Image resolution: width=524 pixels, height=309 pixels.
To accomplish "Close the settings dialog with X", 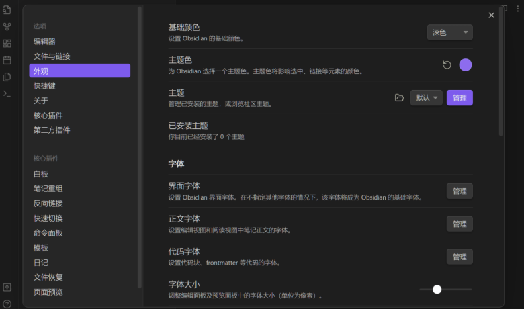I will 491,15.
